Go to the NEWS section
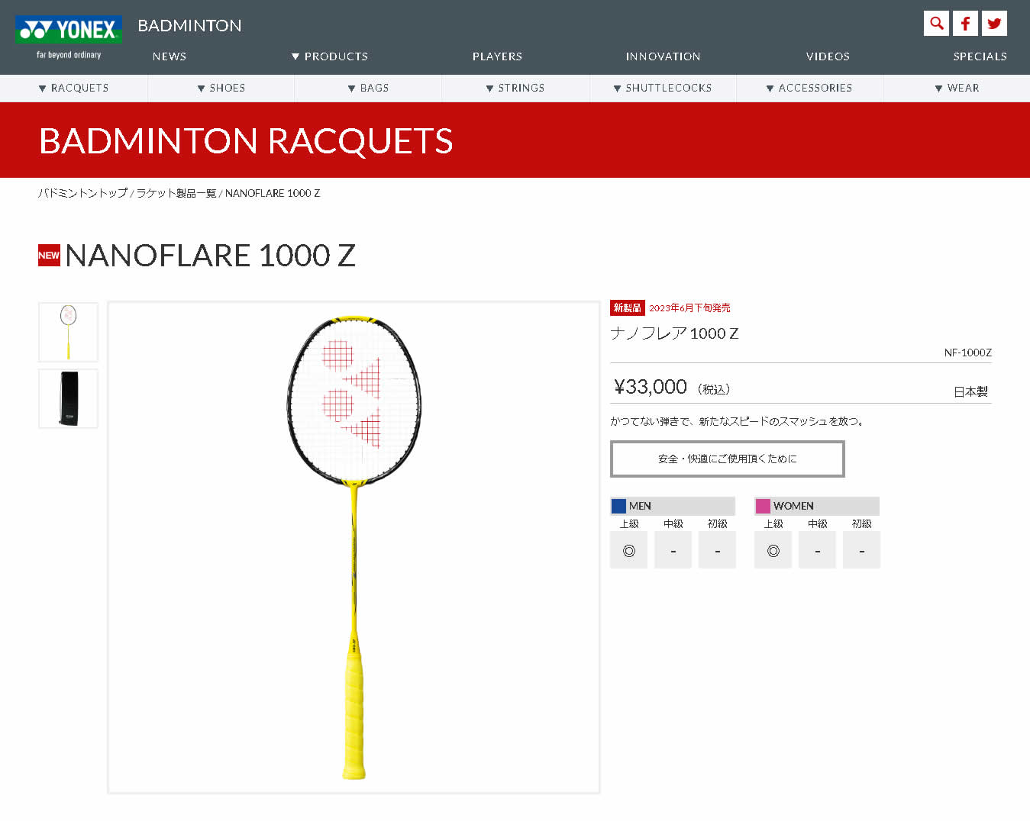 170,56
